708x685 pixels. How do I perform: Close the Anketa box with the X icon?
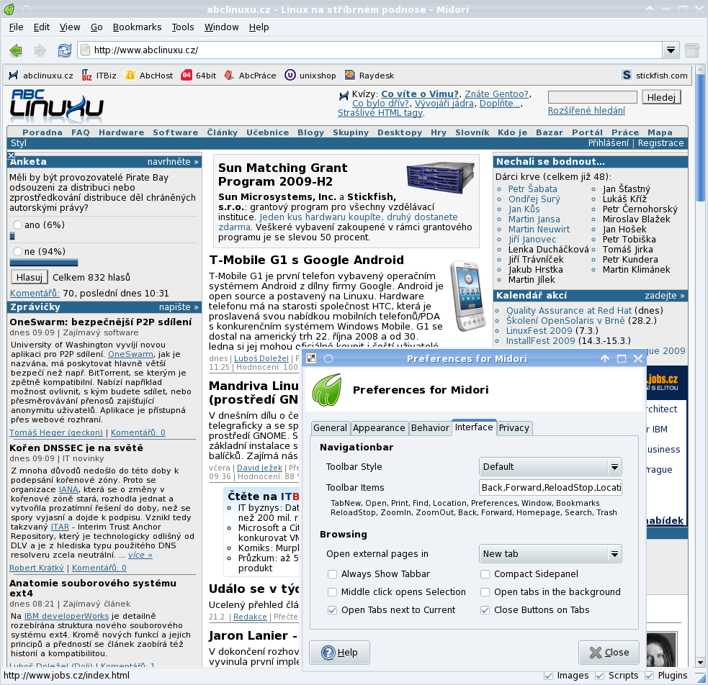pos(12,155)
